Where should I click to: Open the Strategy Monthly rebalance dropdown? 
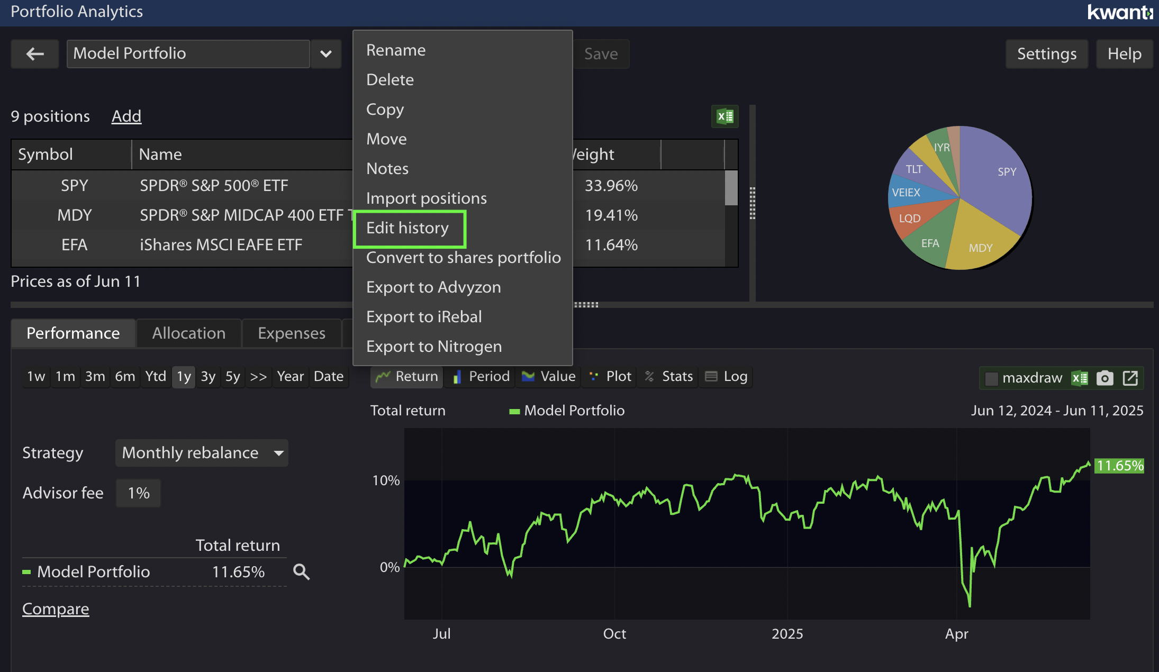tap(202, 452)
